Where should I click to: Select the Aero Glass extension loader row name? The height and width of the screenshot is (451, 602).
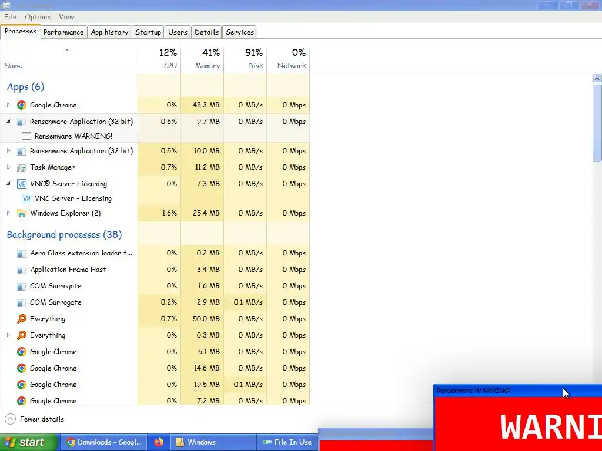81,253
